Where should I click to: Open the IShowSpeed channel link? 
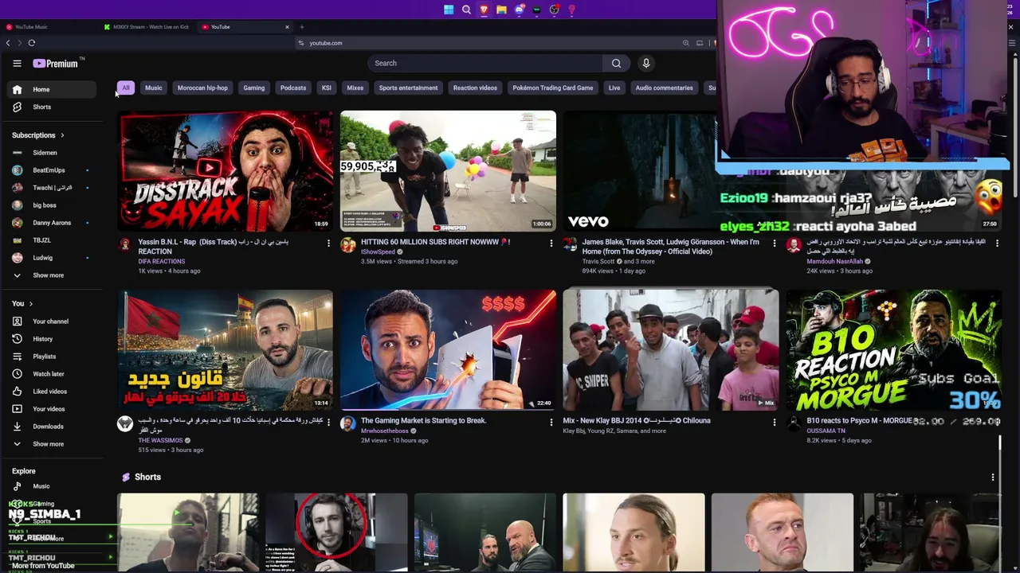378,252
